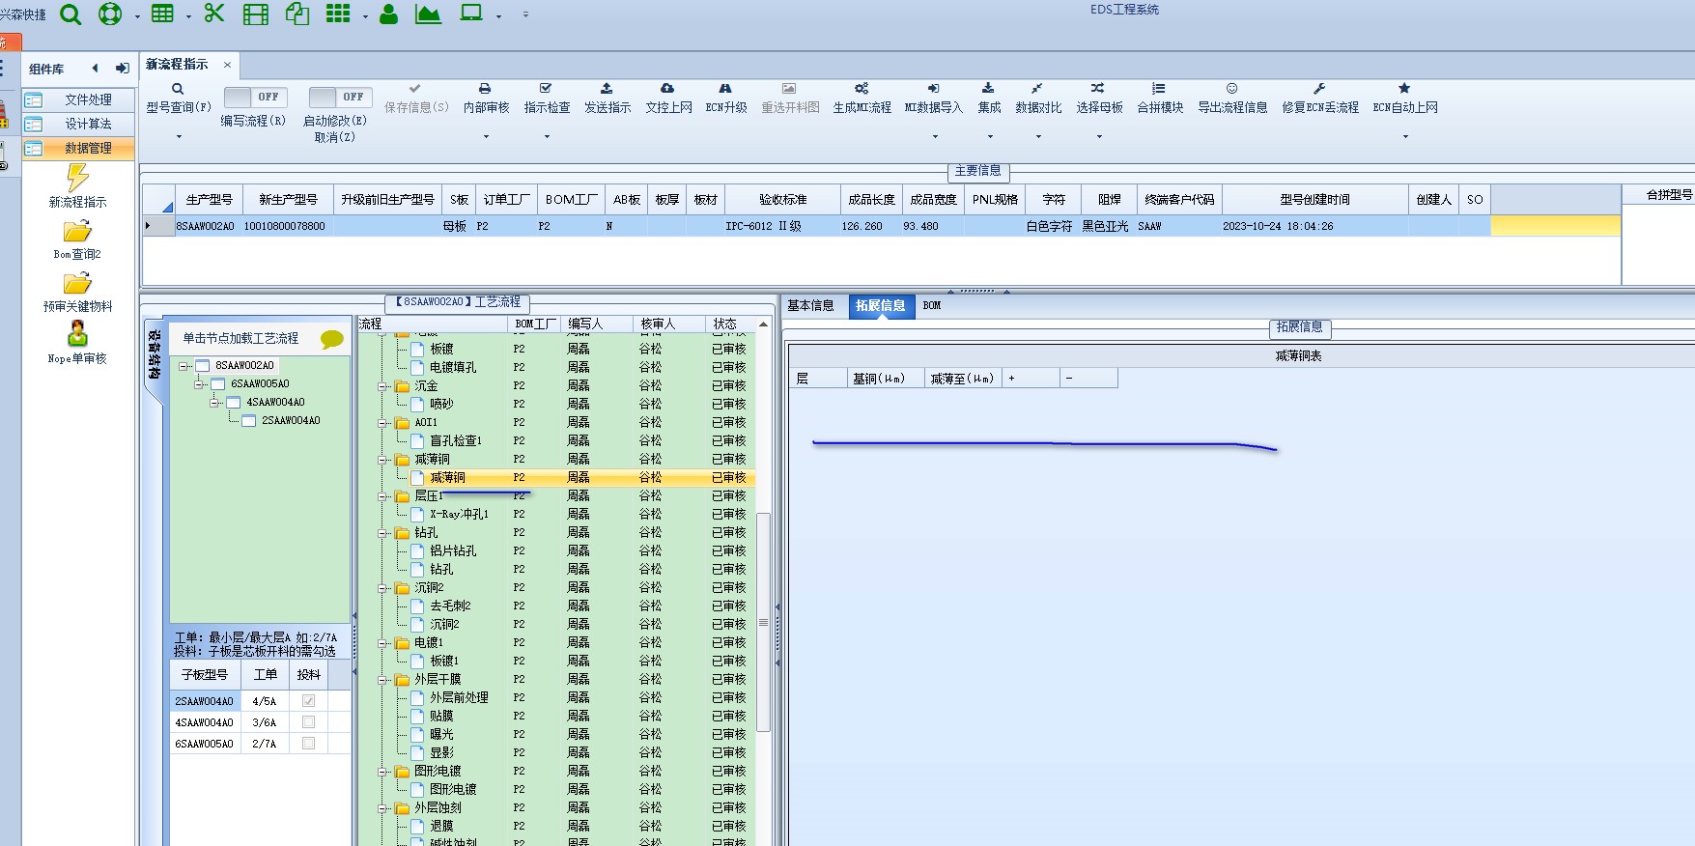This screenshot has height=846, width=1695.
Task: Toggle the 编写流程(R) OFF switch
Action: 255,97
